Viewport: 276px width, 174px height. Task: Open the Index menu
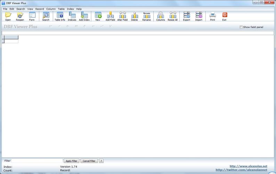coord(70,9)
